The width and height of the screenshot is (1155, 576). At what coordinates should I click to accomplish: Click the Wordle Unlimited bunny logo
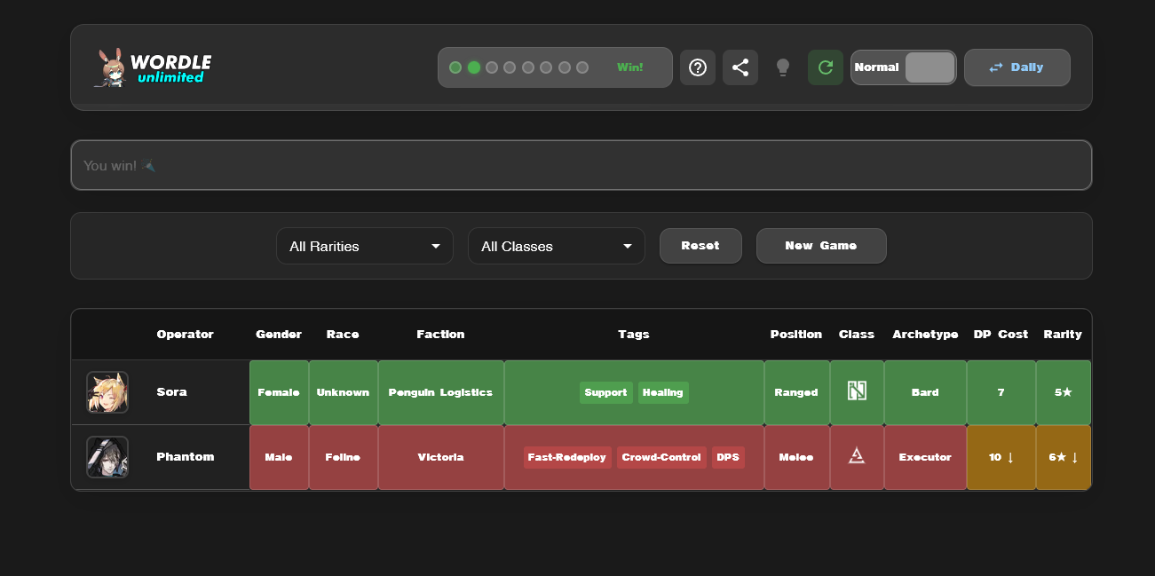pos(153,67)
